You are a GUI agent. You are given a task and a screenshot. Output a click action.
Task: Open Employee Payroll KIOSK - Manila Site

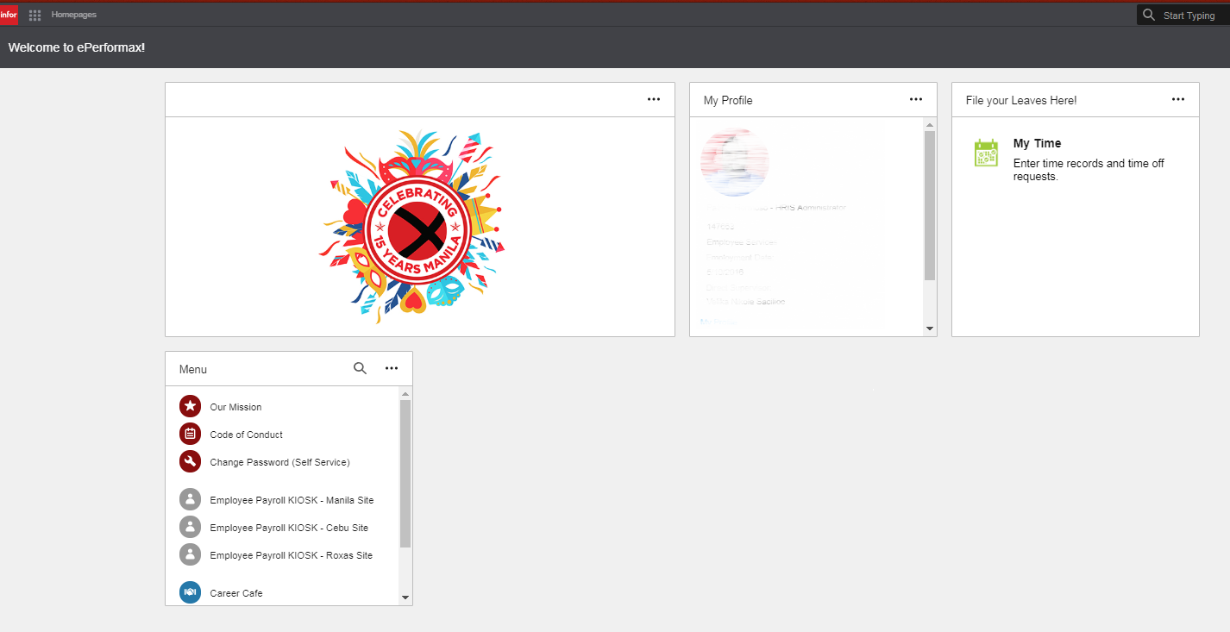pos(292,500)
